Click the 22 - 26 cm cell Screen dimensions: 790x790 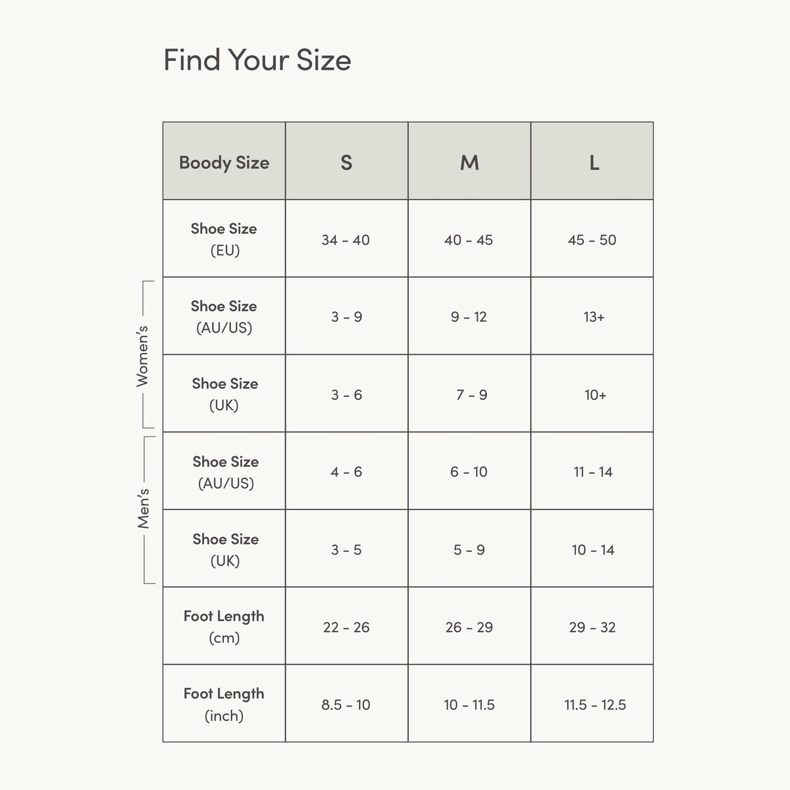point(346,627)
